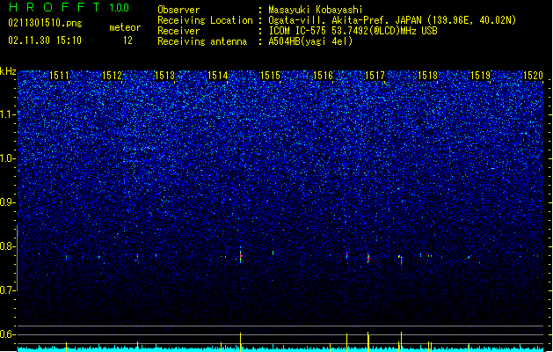This screenshot has height=352, width=553.
Task: Select the version number 1.0.0
Action: 120,8
